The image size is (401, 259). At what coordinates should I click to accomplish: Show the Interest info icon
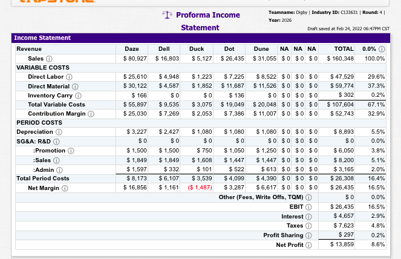tap(308, 217)
